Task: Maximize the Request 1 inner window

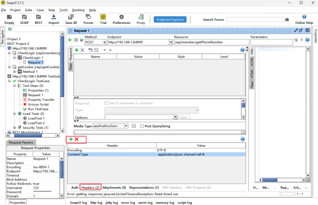Action: click(x=301, y=31)
